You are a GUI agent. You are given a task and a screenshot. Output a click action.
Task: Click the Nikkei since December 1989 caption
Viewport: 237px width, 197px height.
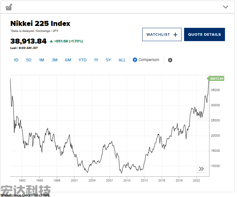coord(25,195)
